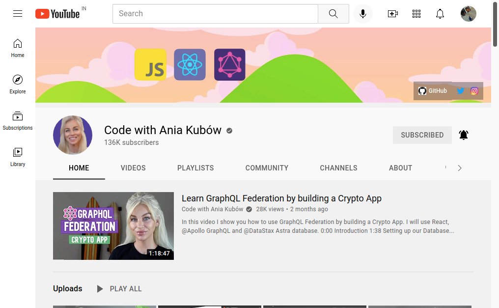The image size is (499, 308).
Task: Click the SUBSCRIBED button
Action: (x=422, y=135)
